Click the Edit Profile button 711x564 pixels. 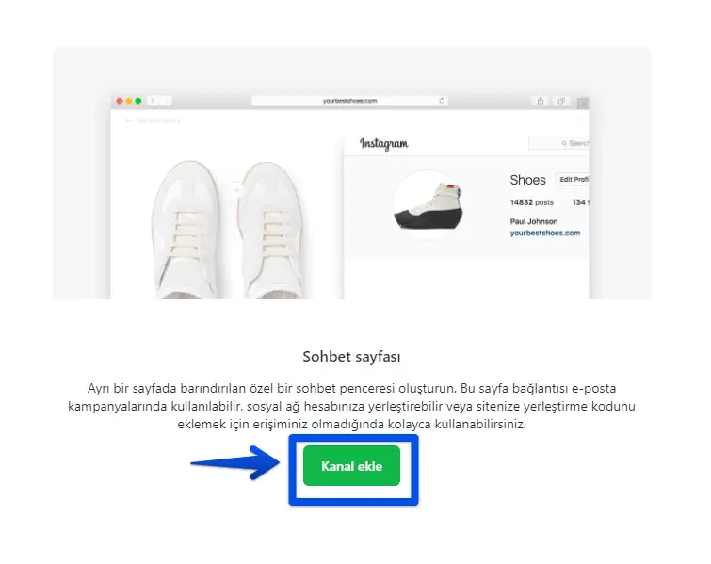pos(573,180)
